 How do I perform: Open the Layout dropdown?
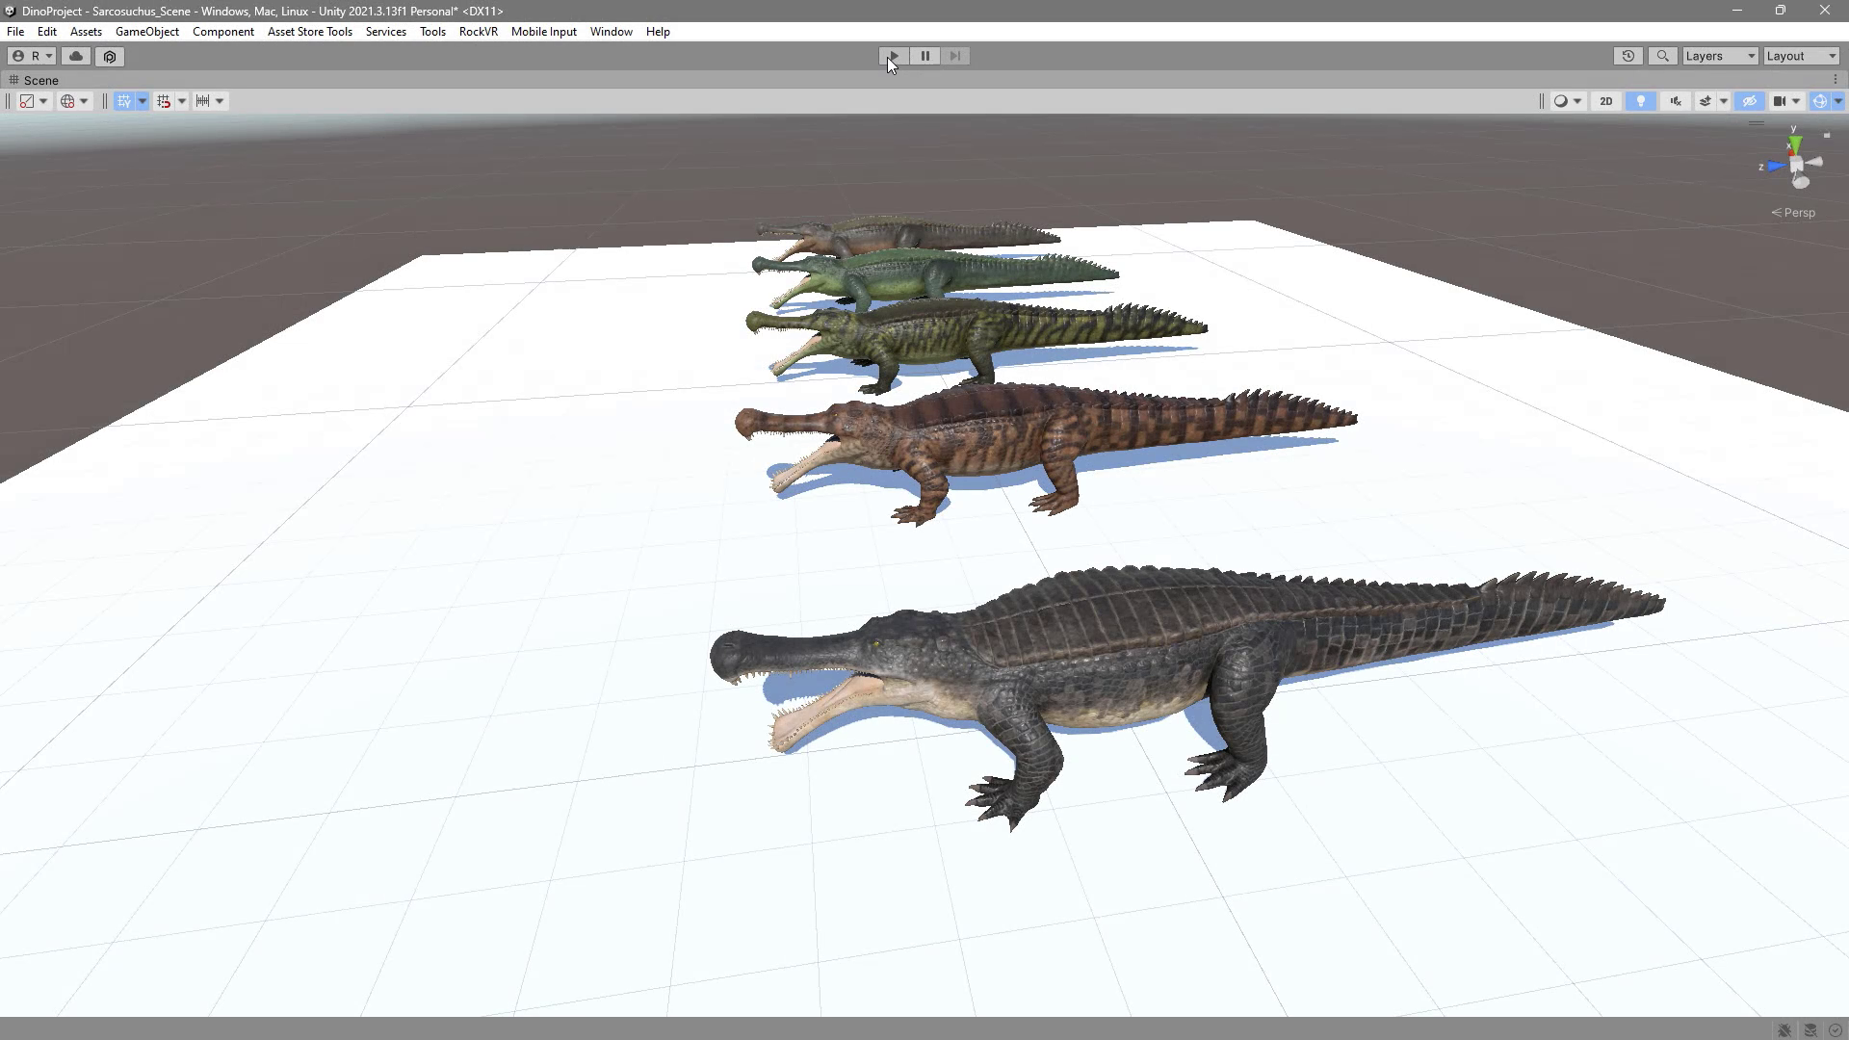point(1801,56)
